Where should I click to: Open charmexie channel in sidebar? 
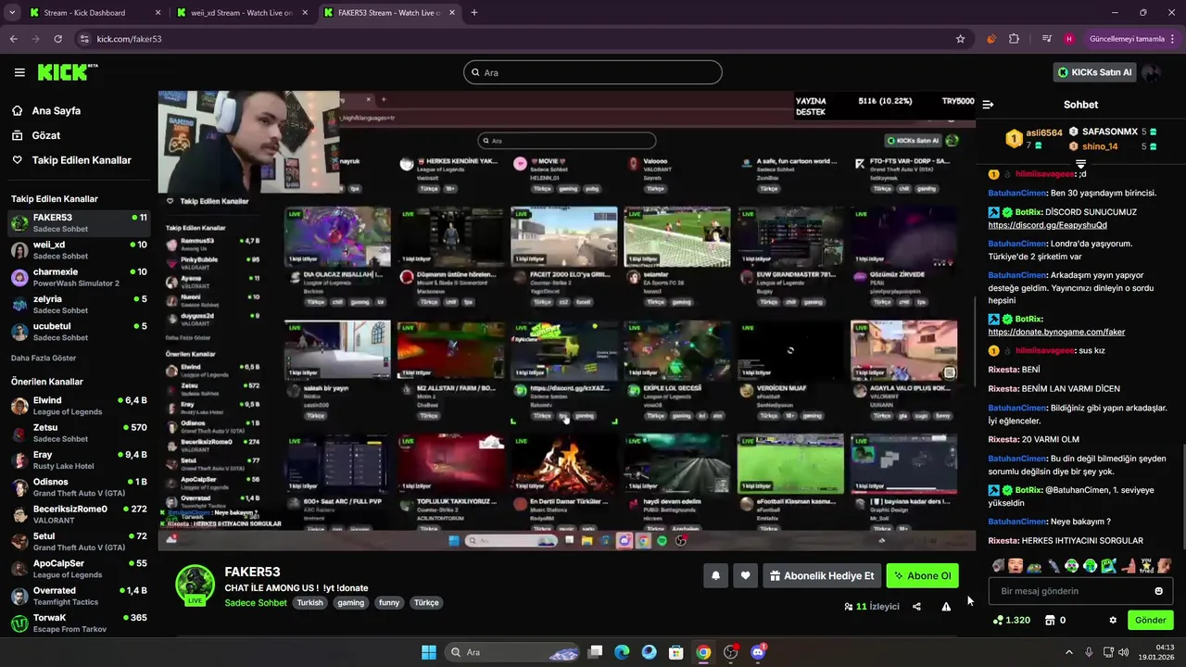pos(79,277)
